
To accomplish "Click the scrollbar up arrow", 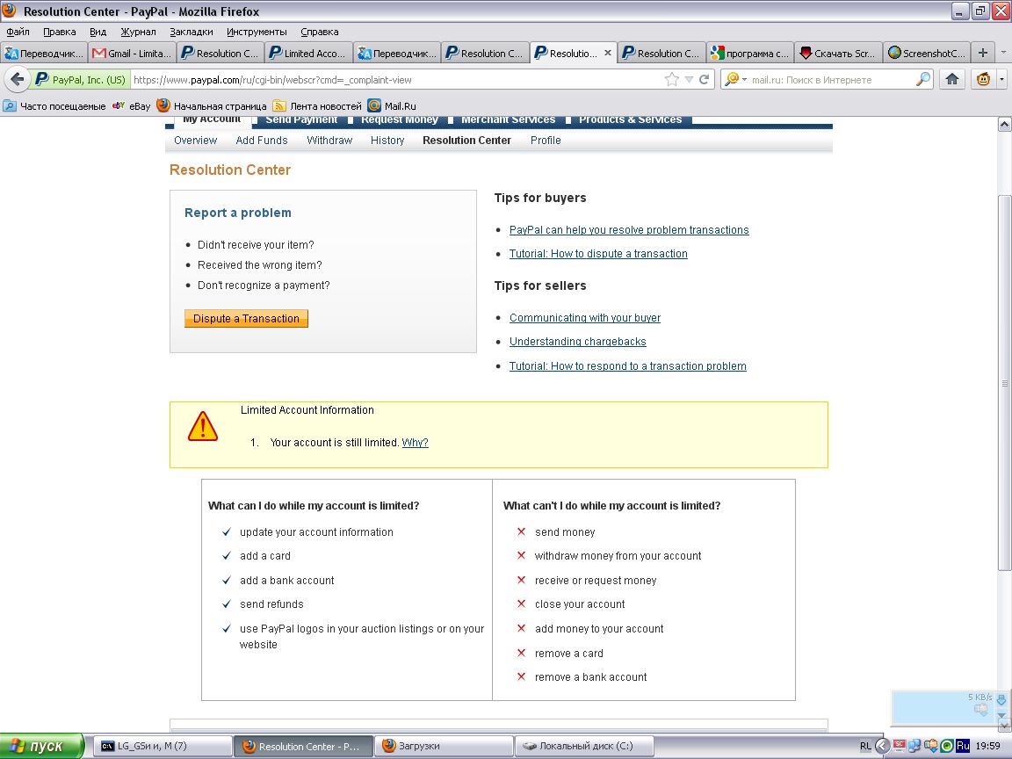I will 1004,125.
